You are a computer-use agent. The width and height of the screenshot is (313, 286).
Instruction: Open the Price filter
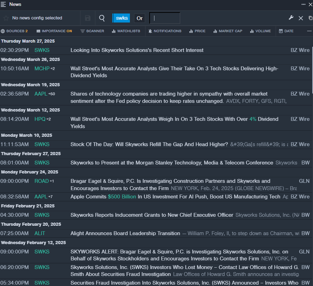coord(197,31)
